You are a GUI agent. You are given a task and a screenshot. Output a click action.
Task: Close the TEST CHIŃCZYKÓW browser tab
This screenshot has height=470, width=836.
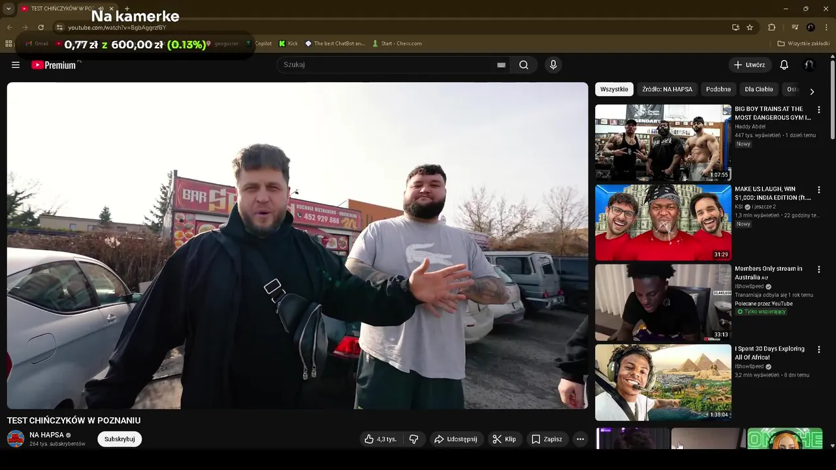[111, 8]
